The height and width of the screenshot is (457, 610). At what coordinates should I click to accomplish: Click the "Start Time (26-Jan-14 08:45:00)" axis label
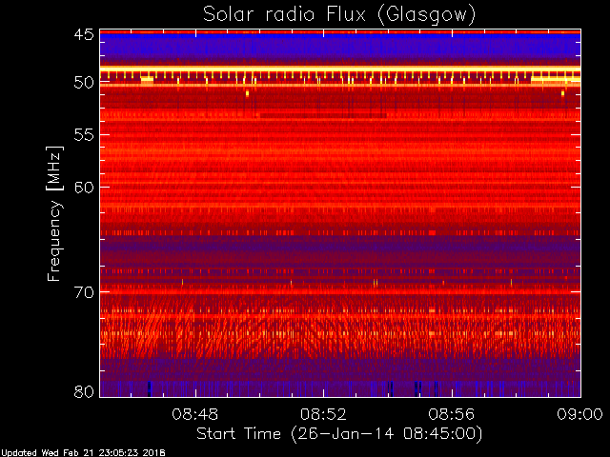[339, 434]
